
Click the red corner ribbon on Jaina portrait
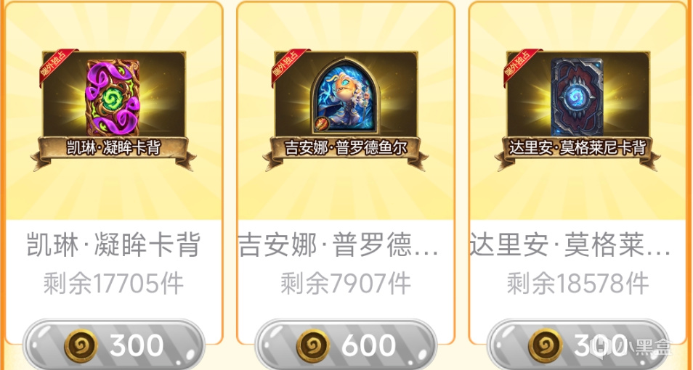click(289, 66)
